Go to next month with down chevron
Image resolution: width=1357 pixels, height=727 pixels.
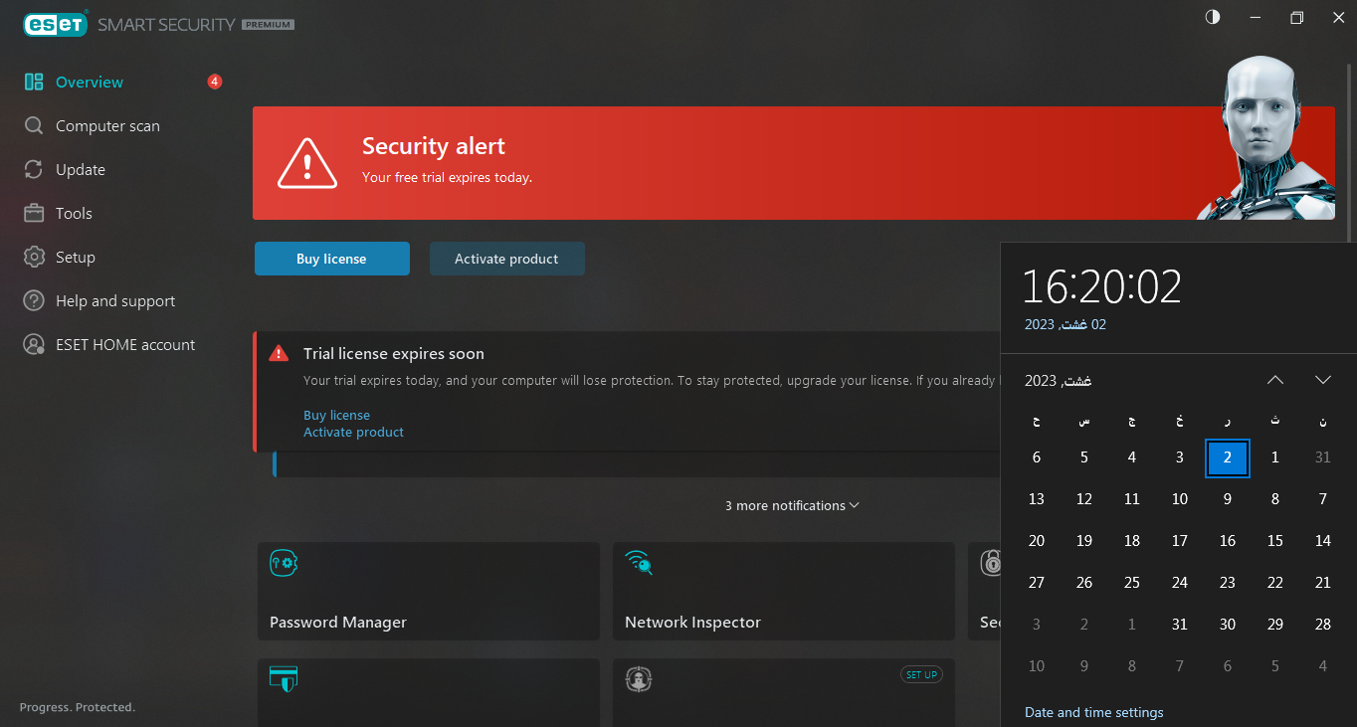click(x=1323, y=380)
